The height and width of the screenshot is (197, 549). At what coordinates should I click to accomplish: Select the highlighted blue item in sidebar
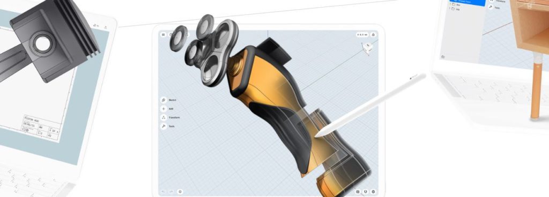tap(467, 2)
